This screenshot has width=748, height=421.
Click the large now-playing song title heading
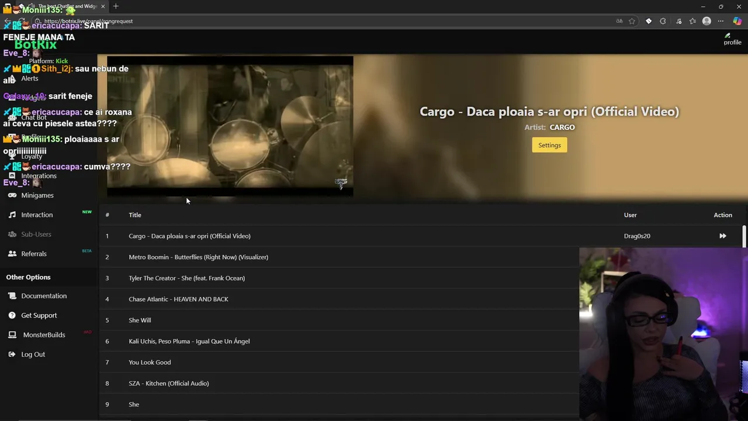(549, 111)
